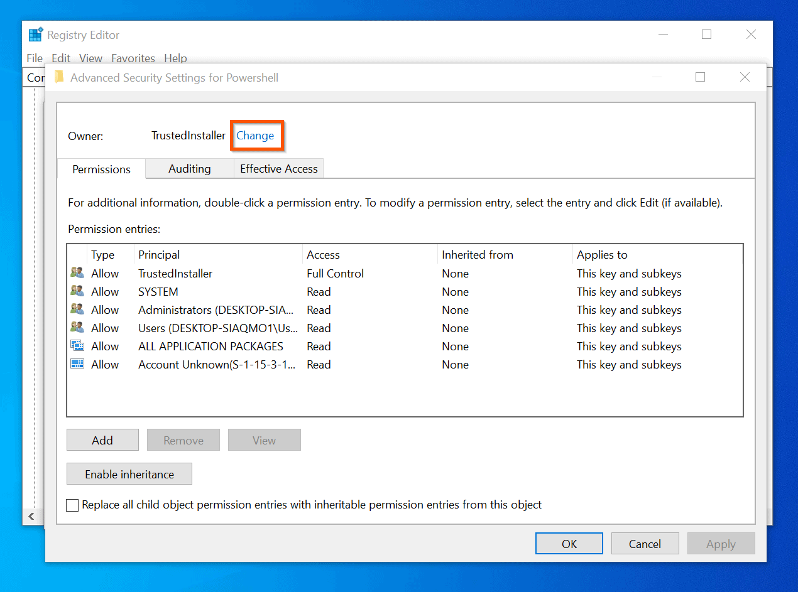Screen dimensions: 798x592
Task: Click Read access in the SYSTEM row
Action: (319, 292)
